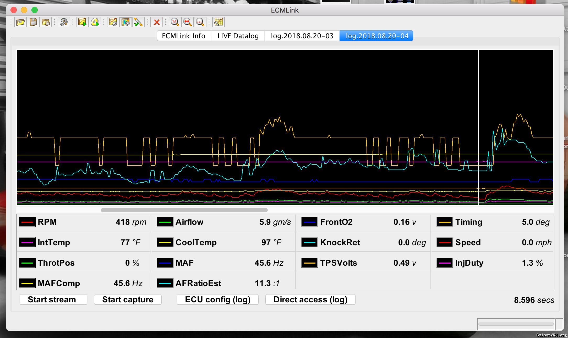Click the open file folder icon
Viewport: 568px width, 338px height.
20,22
